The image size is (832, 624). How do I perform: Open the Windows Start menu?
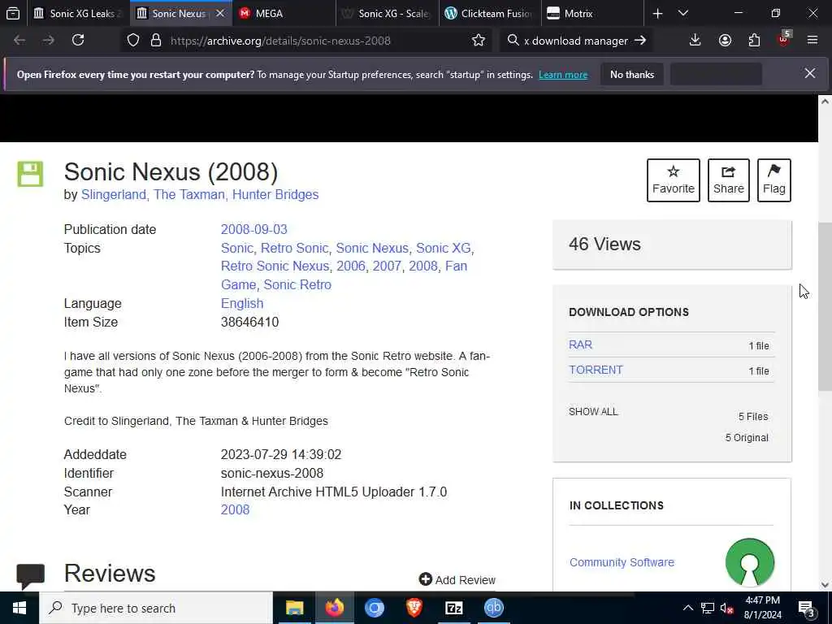[x=19, y=608]
